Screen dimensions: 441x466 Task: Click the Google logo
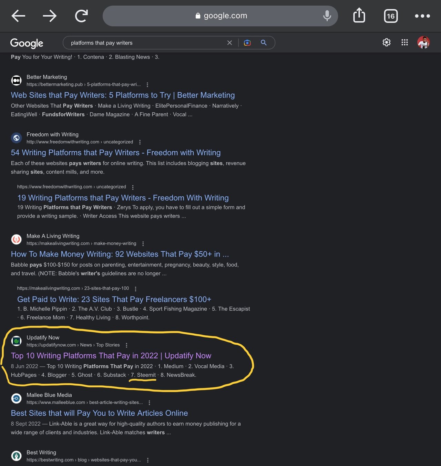[27, 43]
